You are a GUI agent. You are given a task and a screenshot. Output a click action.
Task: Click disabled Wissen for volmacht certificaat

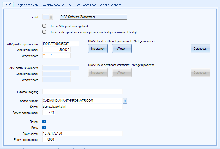point(122,73)
